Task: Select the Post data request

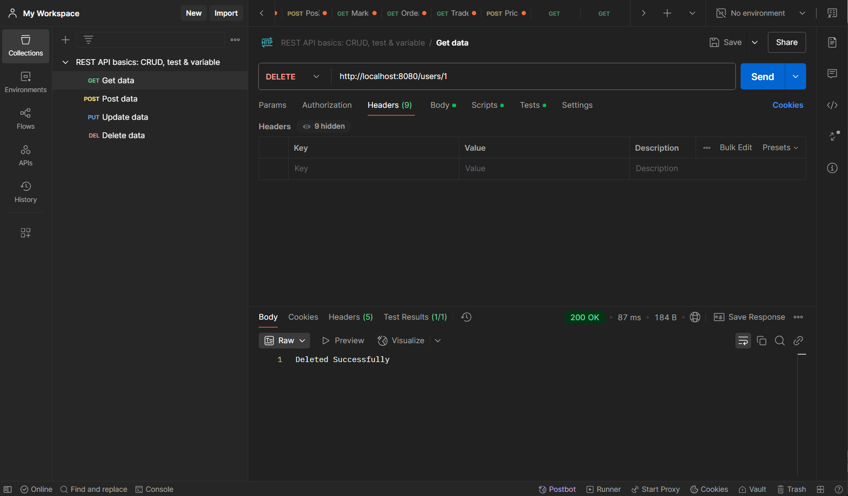Action: (150, 99)
